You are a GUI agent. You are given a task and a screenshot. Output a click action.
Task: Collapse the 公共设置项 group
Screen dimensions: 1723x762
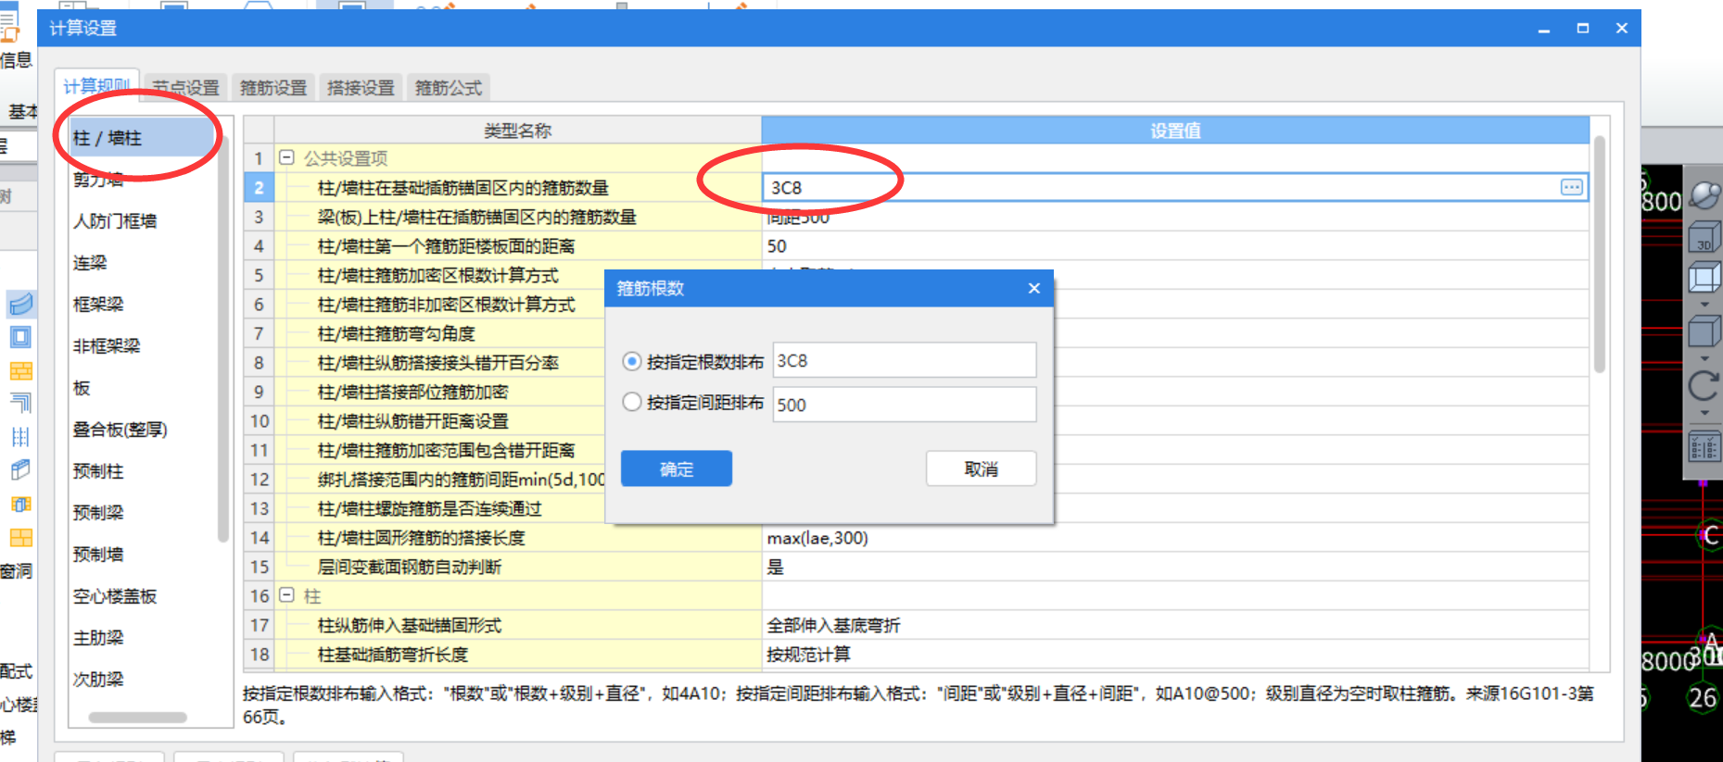[286, 157]
